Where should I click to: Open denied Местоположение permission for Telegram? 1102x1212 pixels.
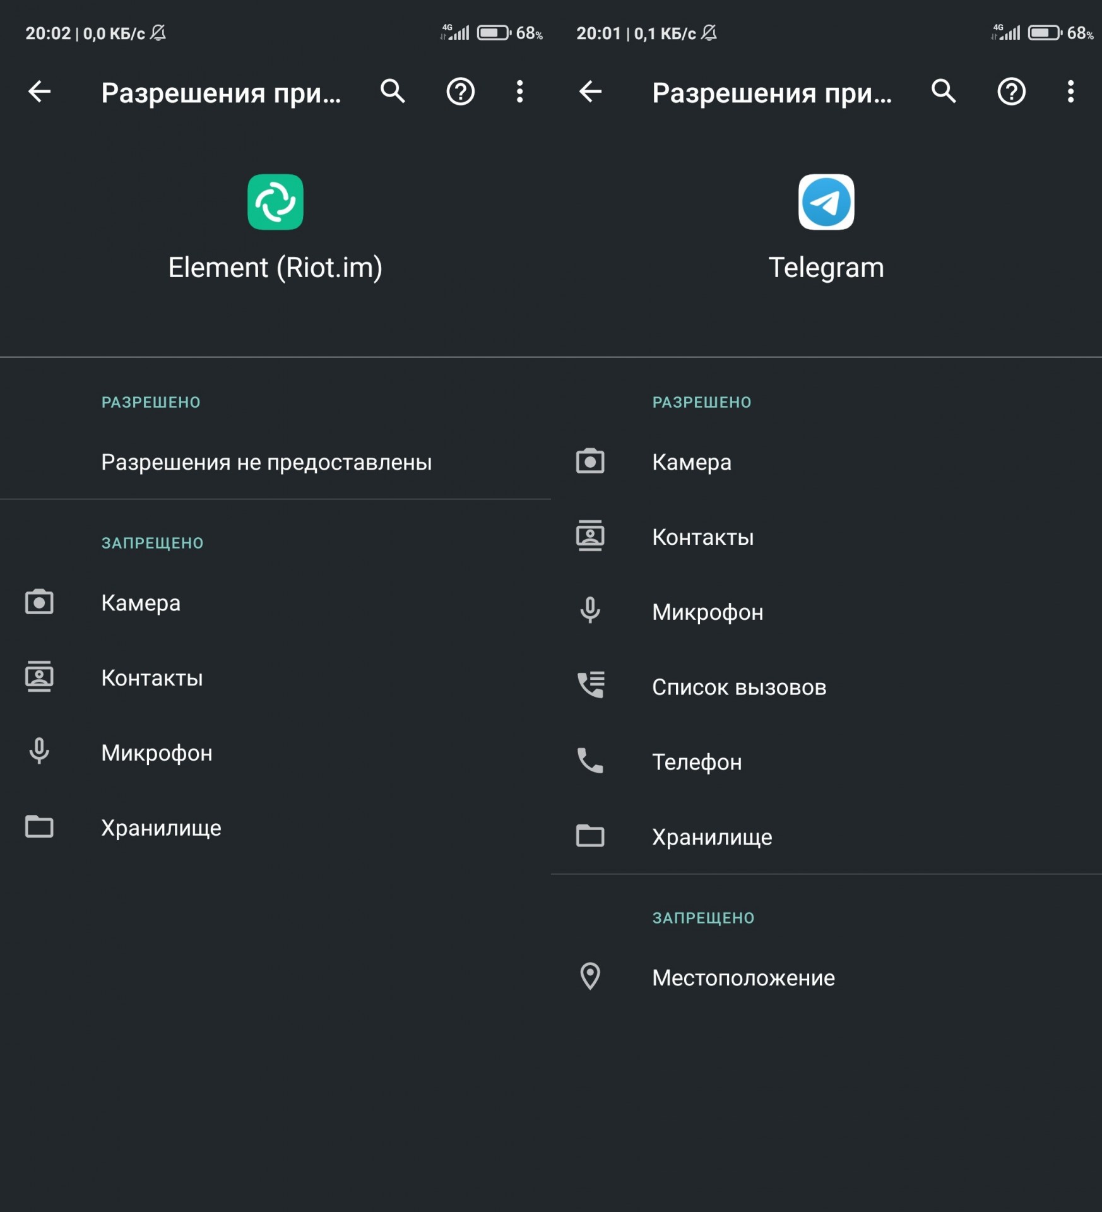[x=826, y=977]
